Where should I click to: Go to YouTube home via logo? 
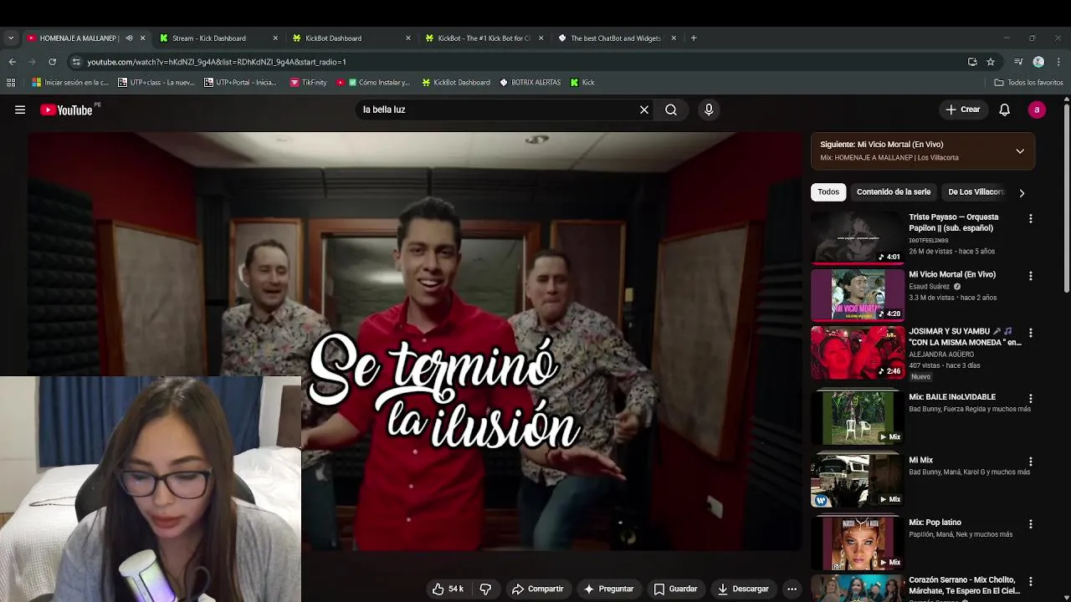click(66, 110)
